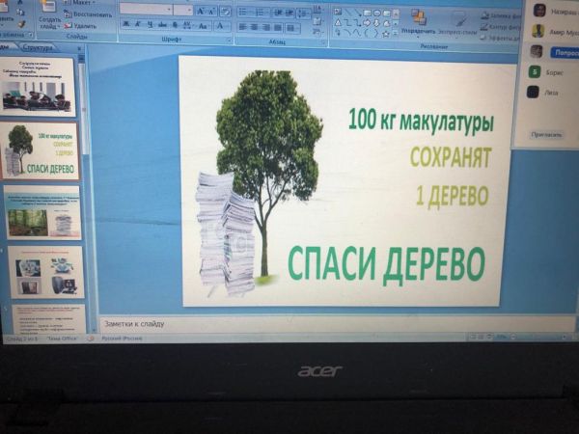579x434 pixels.
Task: Expand the shapes gallery more arrow
Action: 397,33
